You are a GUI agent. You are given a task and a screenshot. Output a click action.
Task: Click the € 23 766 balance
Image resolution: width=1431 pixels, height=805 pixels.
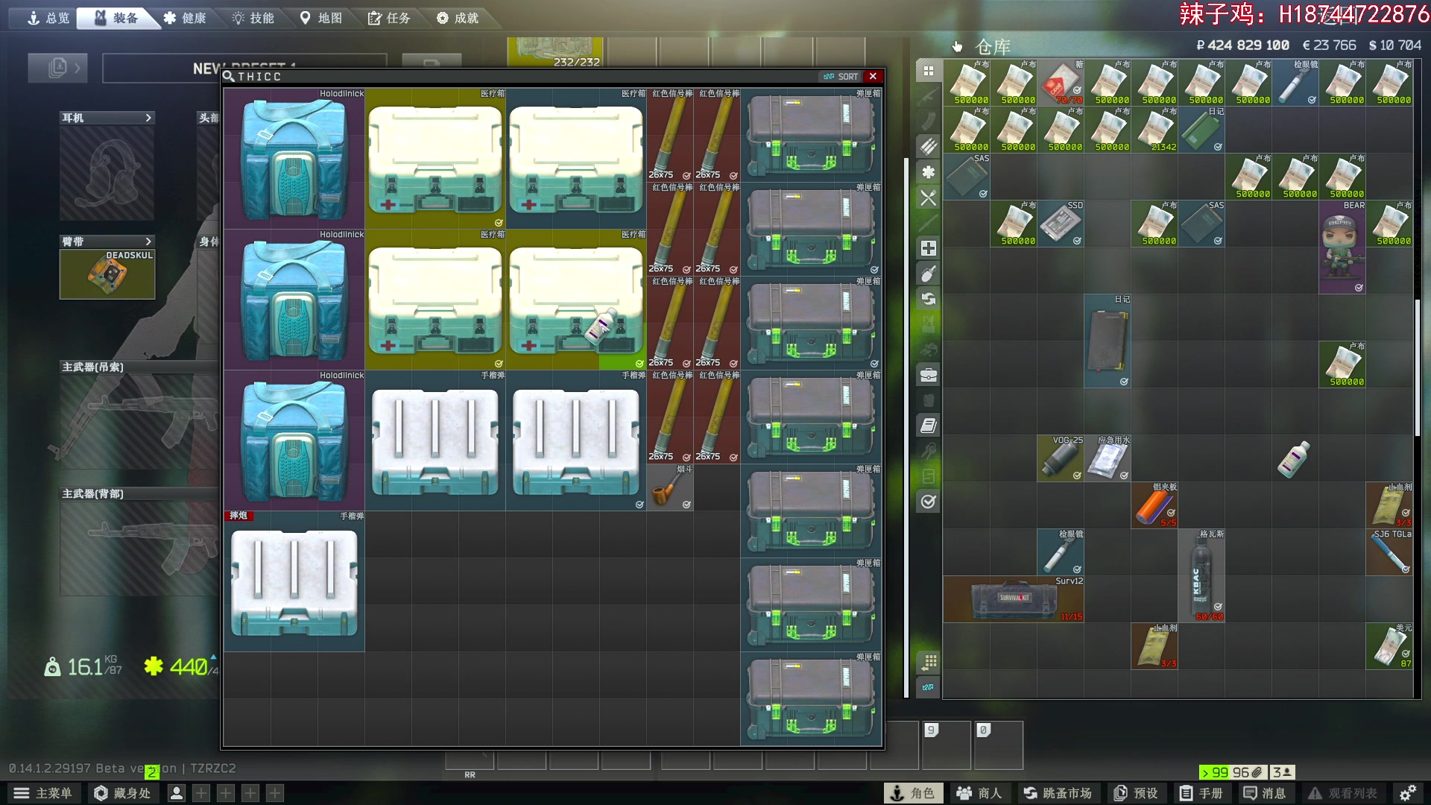point(1329,45)
